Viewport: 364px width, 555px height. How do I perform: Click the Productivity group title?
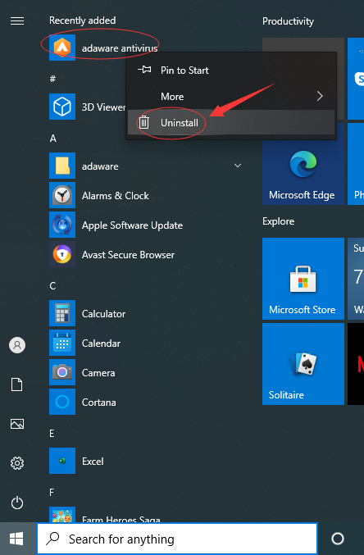pyautogui.click(x=288, y=21)
